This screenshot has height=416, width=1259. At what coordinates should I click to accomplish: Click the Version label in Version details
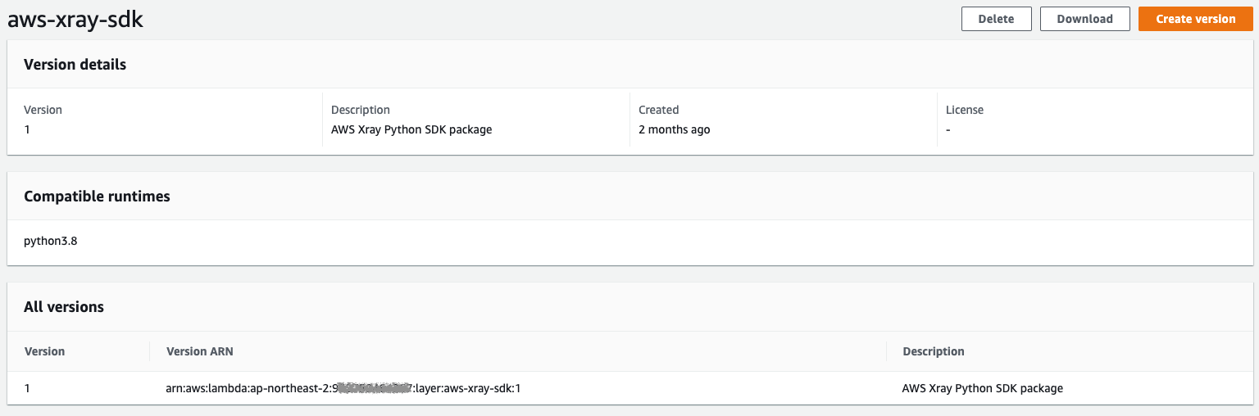[43, 110]
